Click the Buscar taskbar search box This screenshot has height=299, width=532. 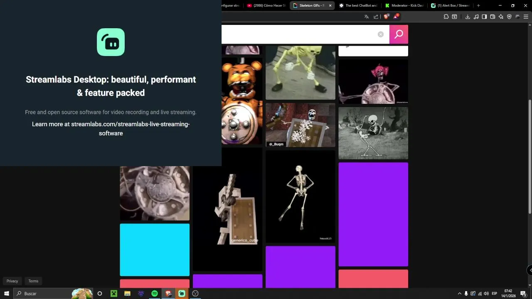pos(53,294)
